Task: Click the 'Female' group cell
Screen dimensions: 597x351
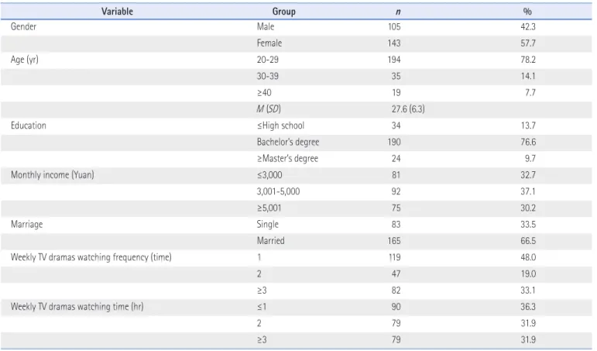Action: 269,43
